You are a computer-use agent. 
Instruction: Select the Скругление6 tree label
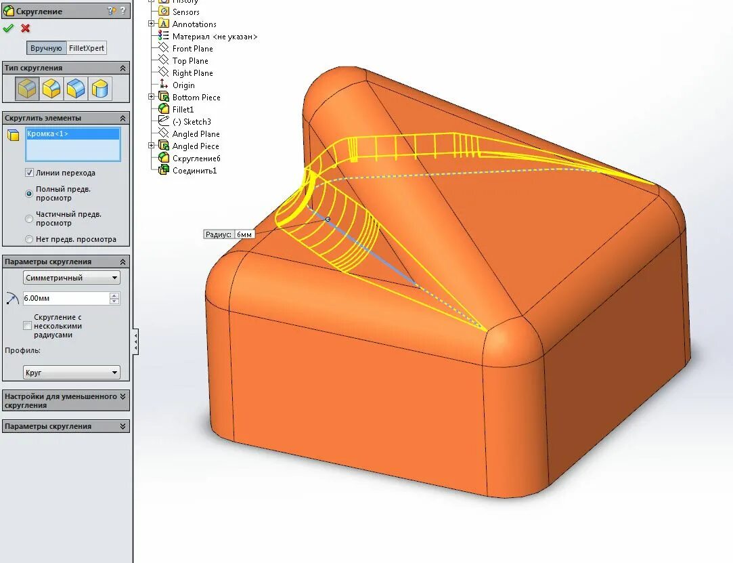point(196,158)
